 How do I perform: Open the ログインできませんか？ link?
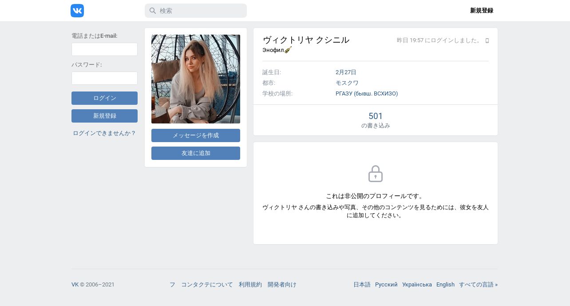coord(104,133)
